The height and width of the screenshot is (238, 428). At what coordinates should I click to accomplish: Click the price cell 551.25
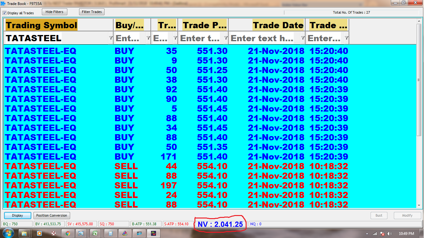click(212, 70)
